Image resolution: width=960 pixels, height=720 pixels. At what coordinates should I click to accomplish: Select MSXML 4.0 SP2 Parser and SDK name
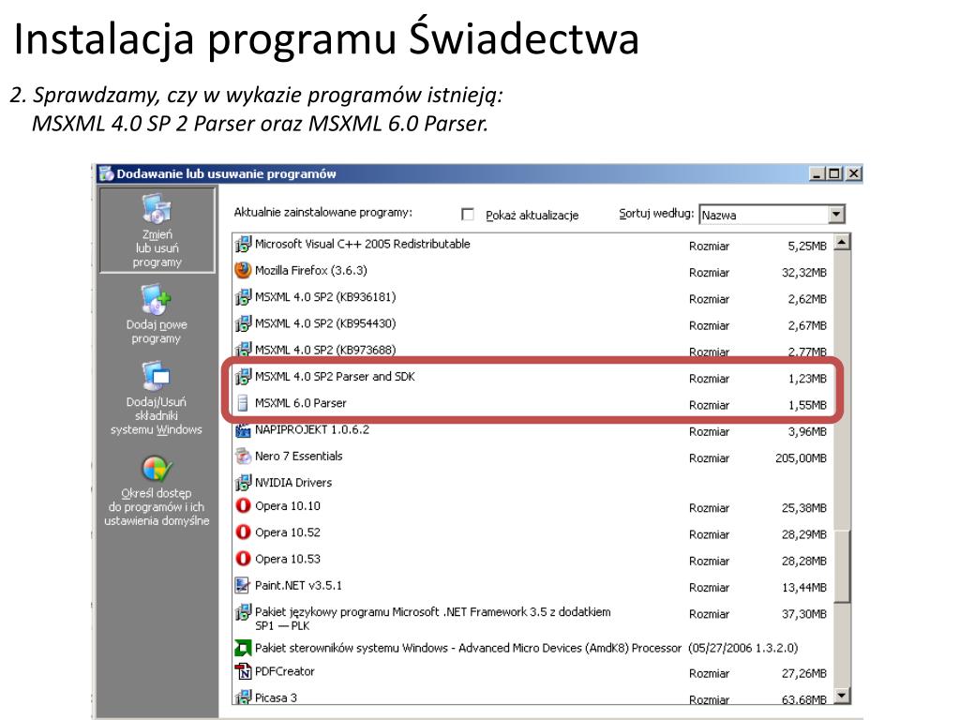click(335, 377)
